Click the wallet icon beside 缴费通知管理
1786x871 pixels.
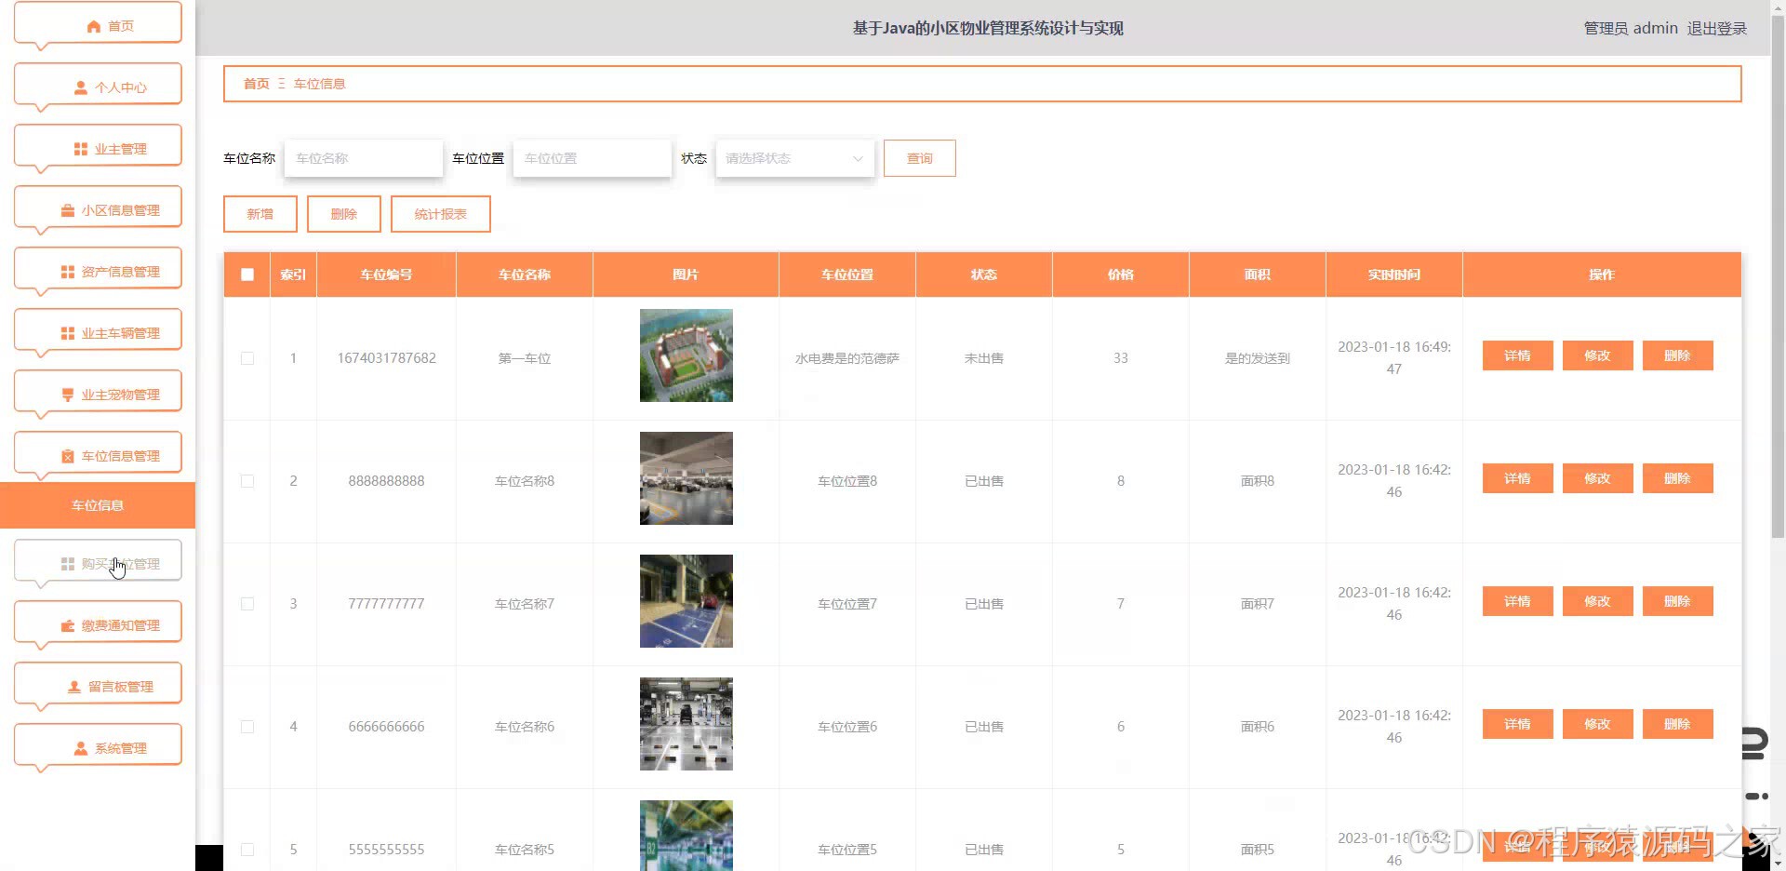pos(67,625)
